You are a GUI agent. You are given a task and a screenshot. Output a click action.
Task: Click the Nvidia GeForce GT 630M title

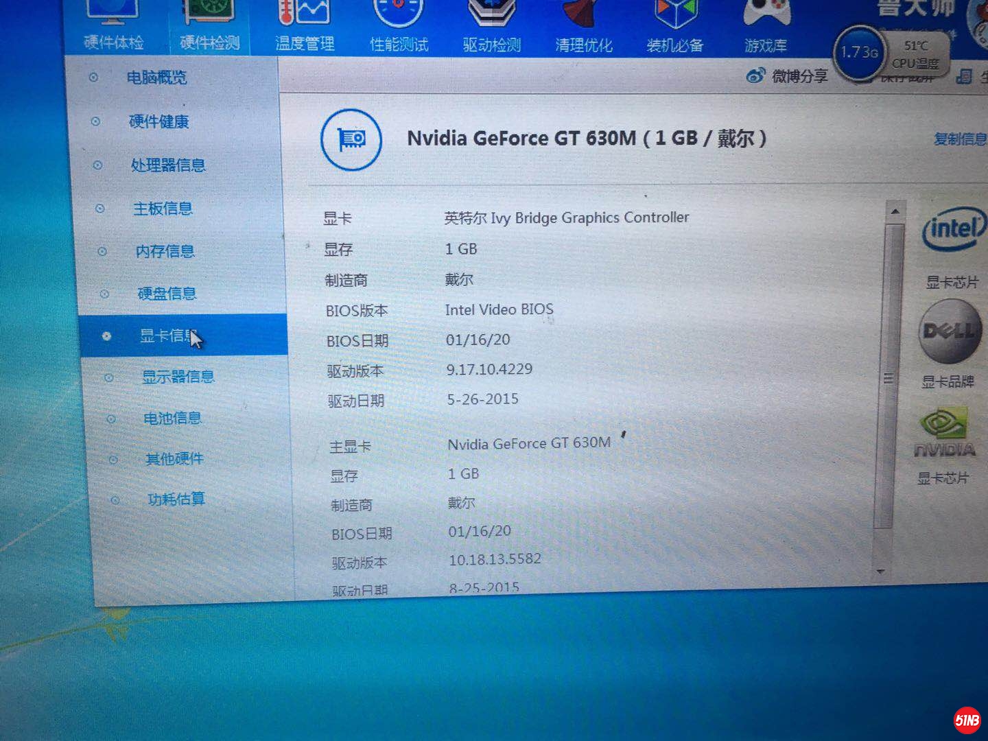[587, 139]
